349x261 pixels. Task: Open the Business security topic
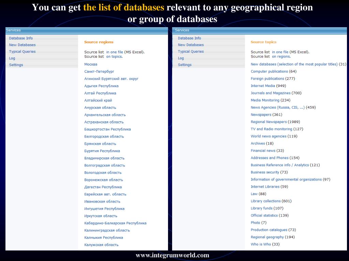264,172
